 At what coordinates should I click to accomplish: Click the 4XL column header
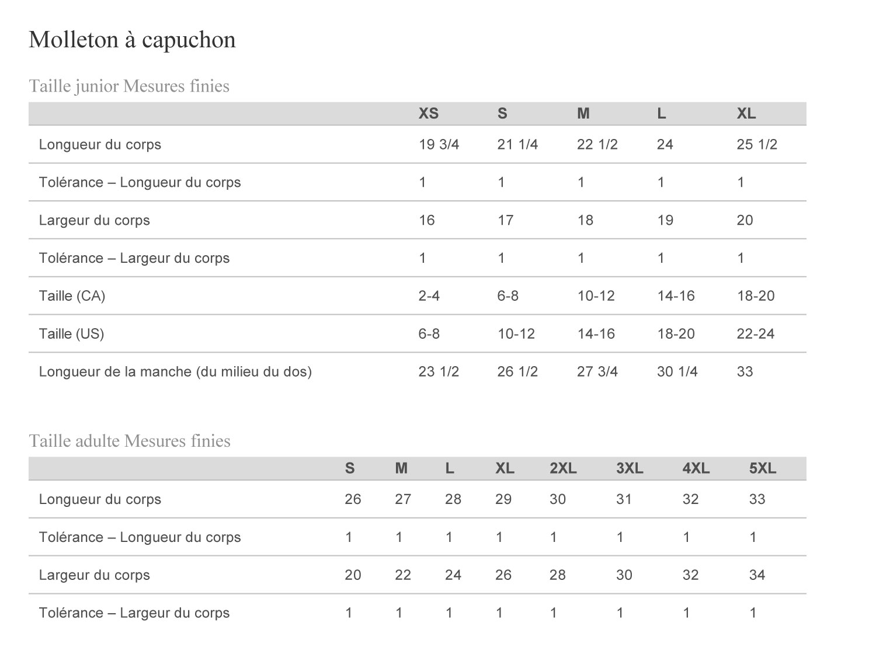tap(696, 468)
